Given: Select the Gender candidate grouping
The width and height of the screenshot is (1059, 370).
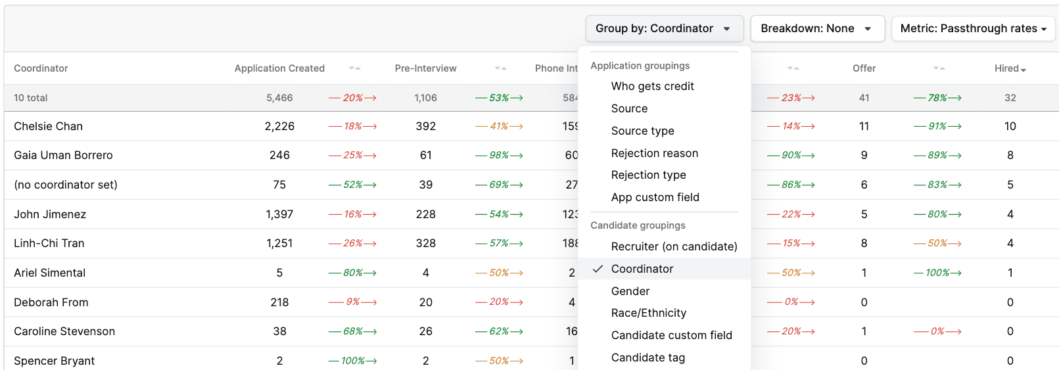Looking at the screenshot, I should tap(630, 291).
